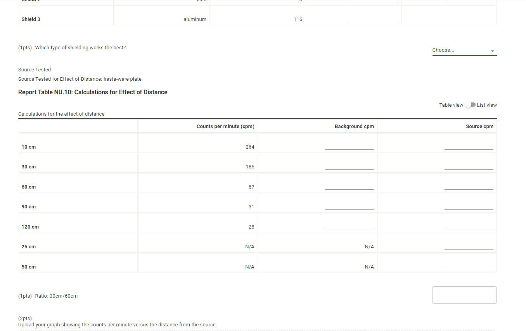Click the 'Calculations for the effect of distance' caption
526x331 pixels.
tap(61, 114)
